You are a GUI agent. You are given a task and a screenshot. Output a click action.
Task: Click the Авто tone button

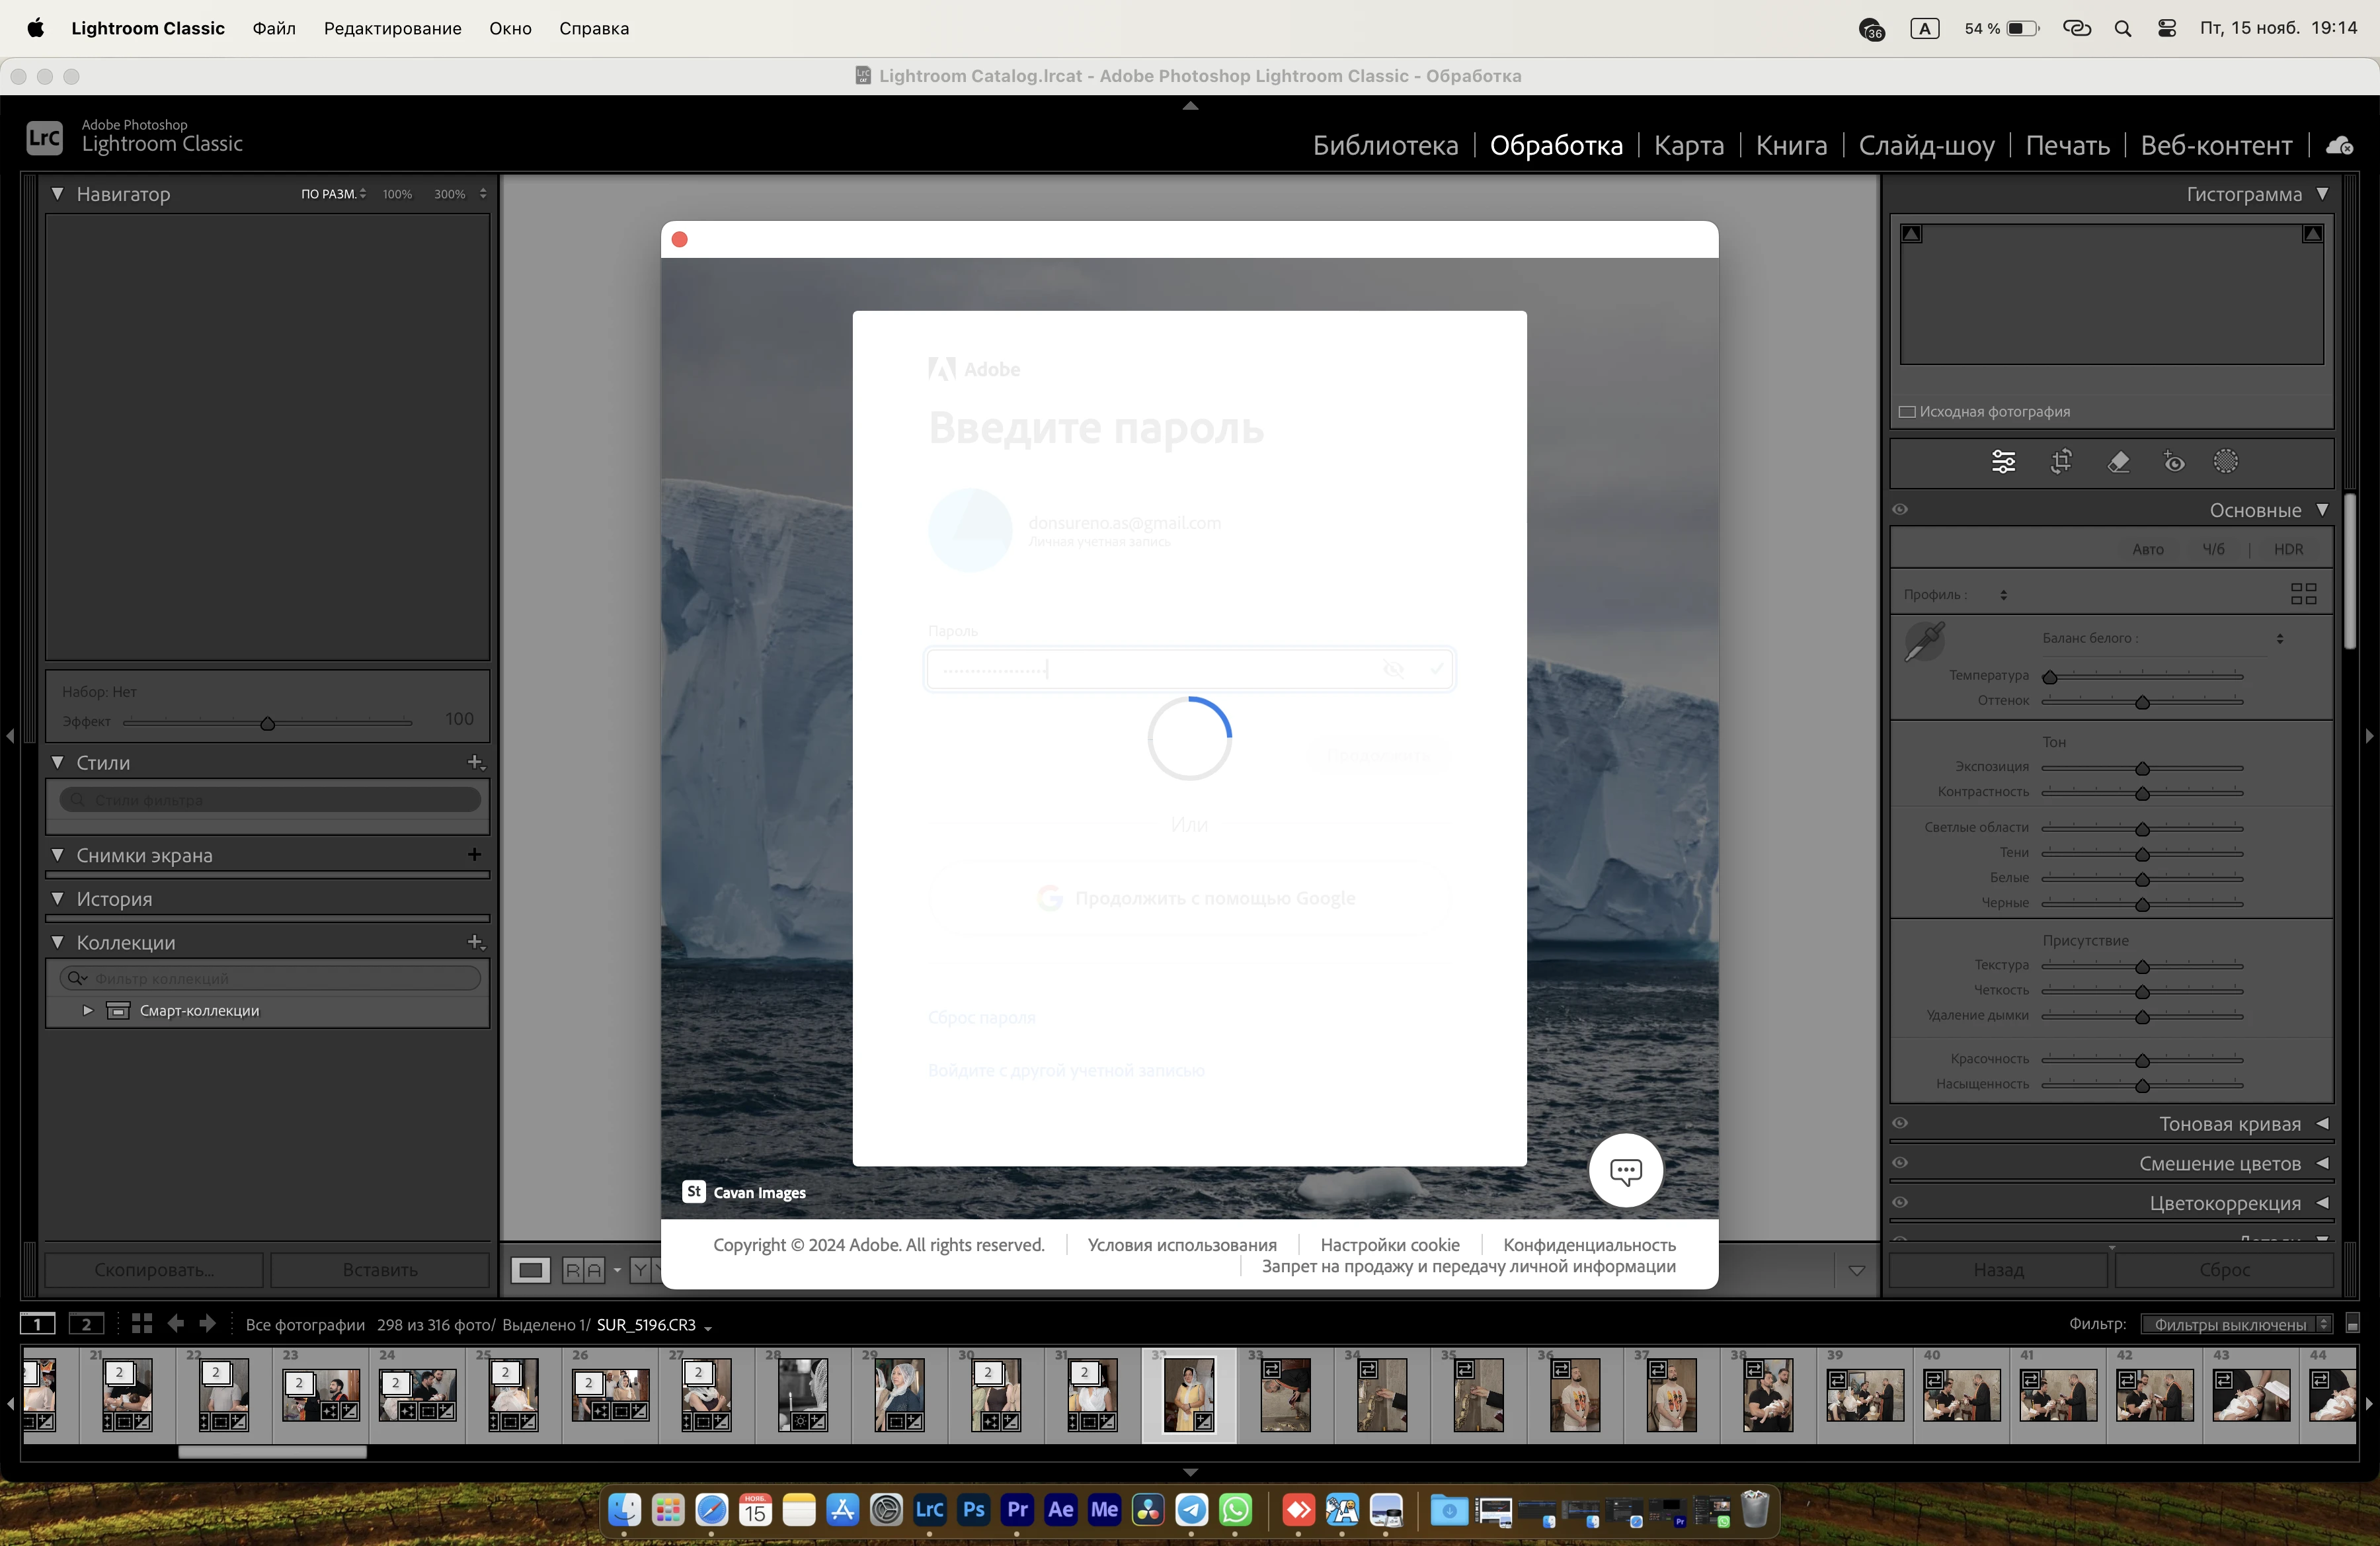(x=2148, y=550)
